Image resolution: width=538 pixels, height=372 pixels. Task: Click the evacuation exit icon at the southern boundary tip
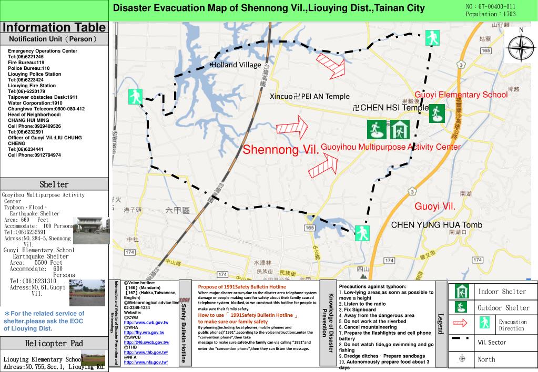(x=362, y=233)
